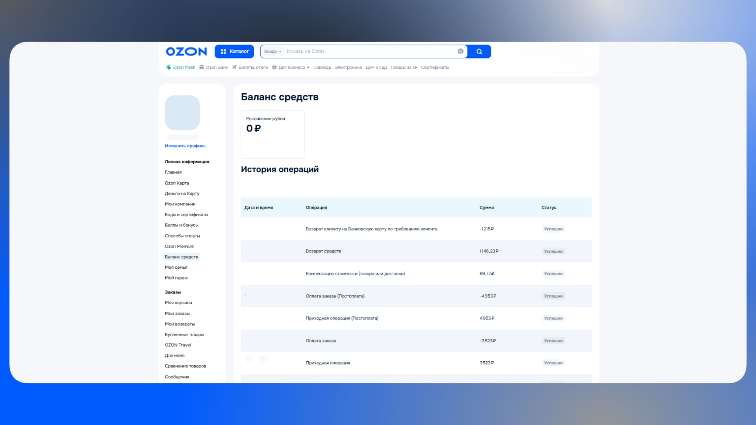Click the 3523 ₽ incoming amount
Screen dimensions: 756x425
click(487, 363)
